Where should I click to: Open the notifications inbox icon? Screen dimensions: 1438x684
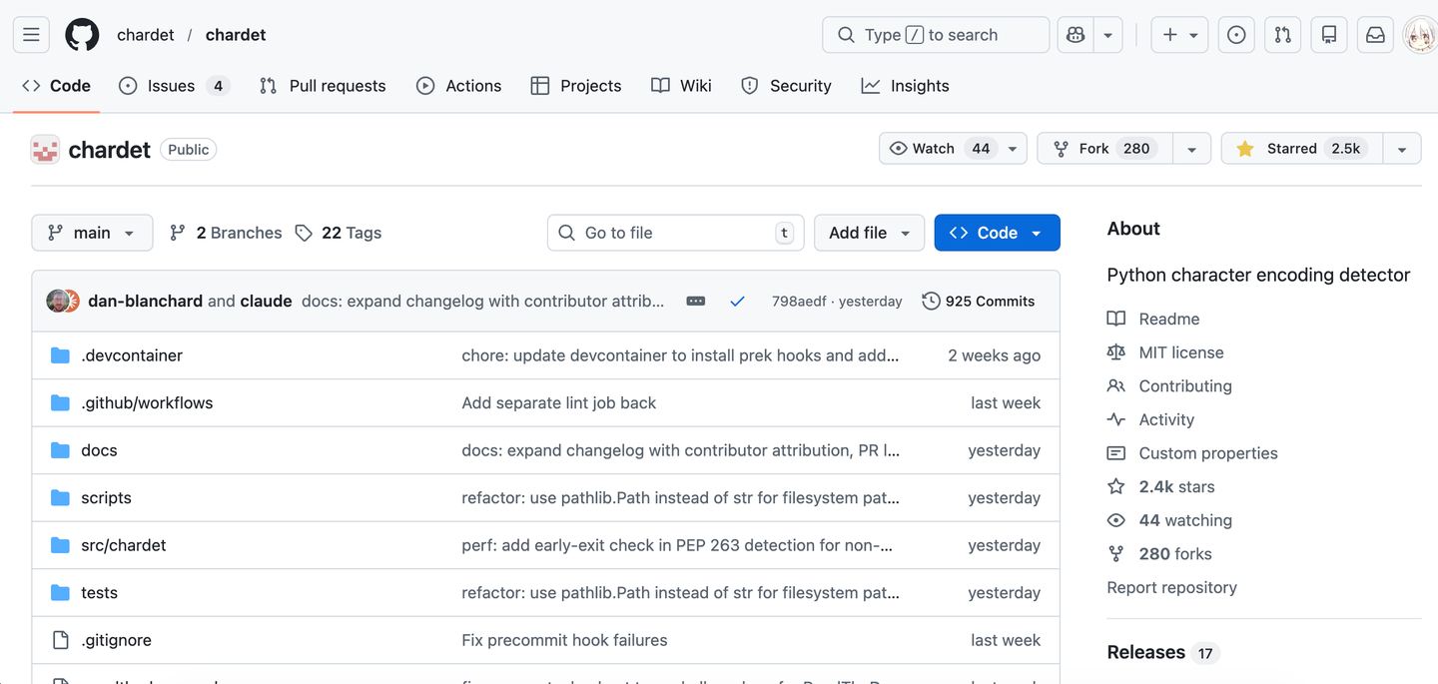click(1375, 35)
